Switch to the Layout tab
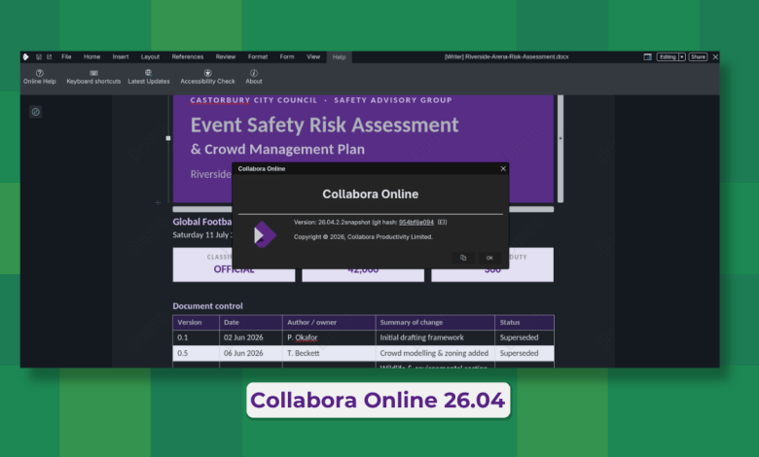 150,57
